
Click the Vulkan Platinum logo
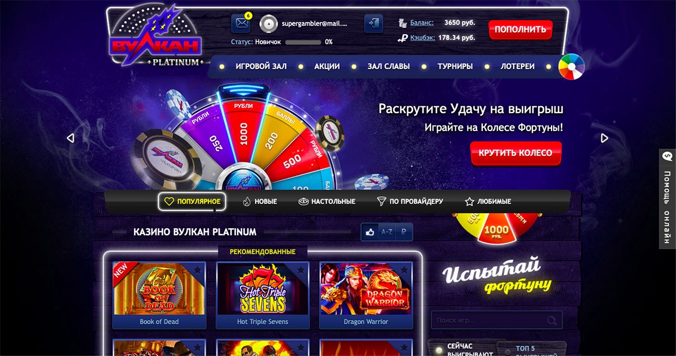155,38
